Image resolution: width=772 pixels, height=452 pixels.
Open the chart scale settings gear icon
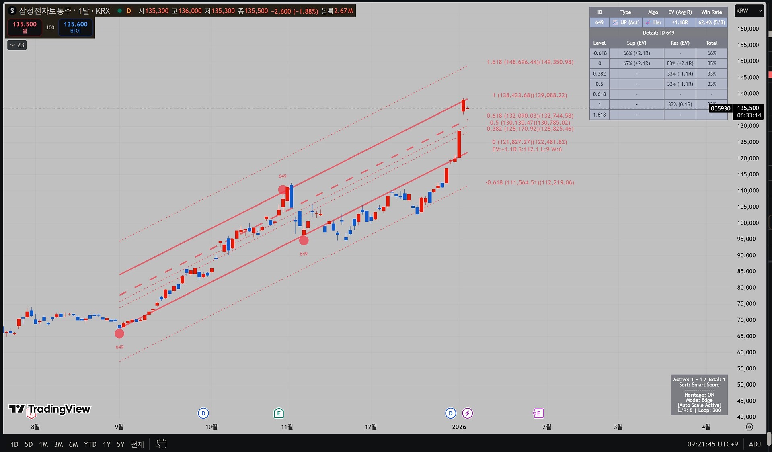tap(749, 427)
